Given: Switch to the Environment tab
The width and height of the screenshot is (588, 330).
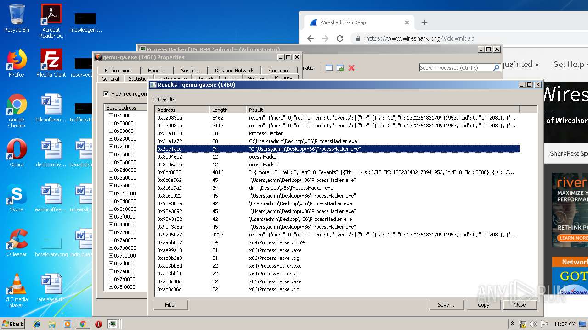Looking at the screenshot, I should point(119,71).
